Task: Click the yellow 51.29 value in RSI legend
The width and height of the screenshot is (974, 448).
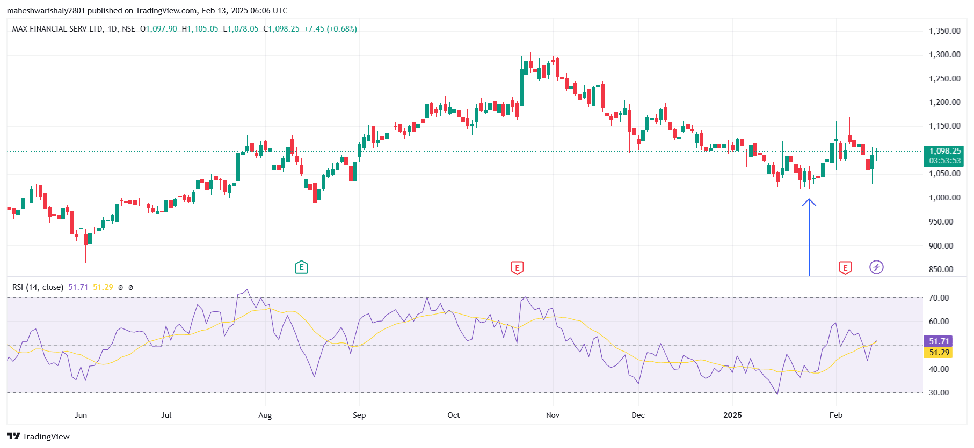Action: click(x=103, y=287)
